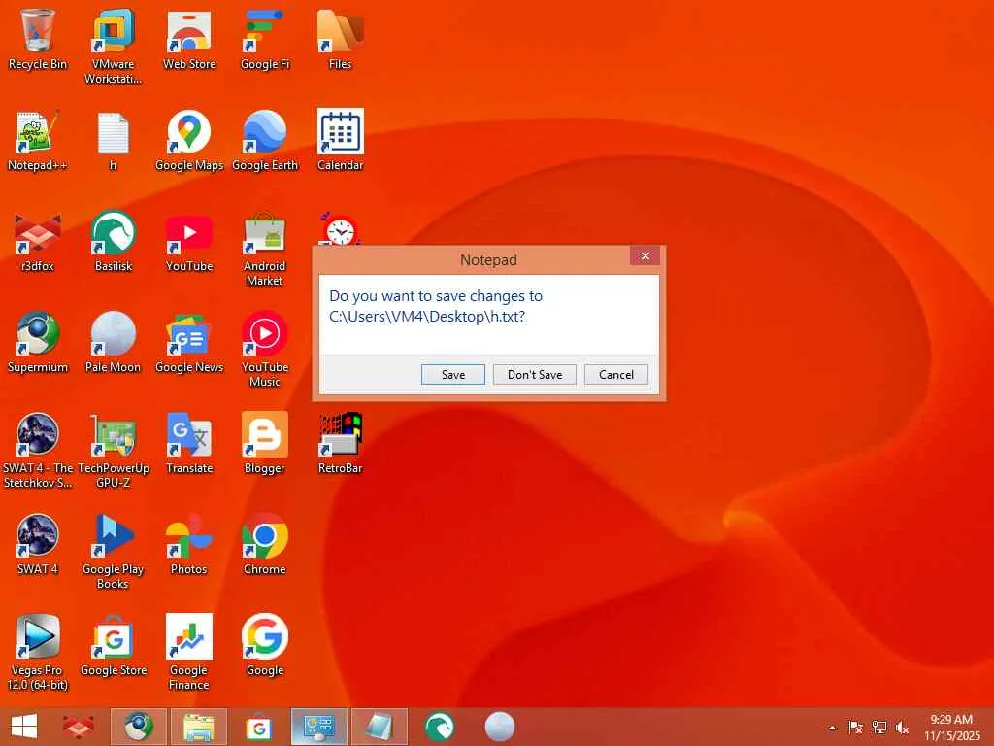Image resolution: width=994 pixels, height=746 pixels.
Task: Open Action Center flag in tray
Action: coord(855,728)
